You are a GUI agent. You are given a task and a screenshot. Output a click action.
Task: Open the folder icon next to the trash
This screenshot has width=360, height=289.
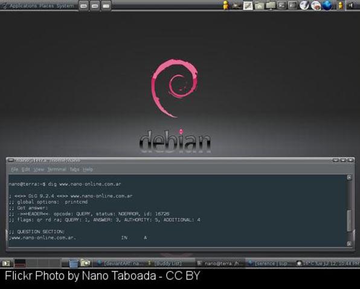[x=85, y=263]
